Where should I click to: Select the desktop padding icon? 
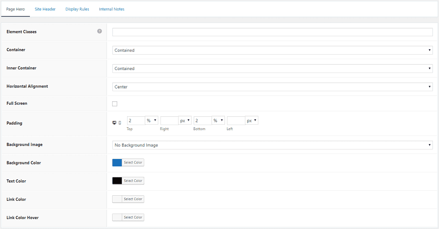point(114,122)
